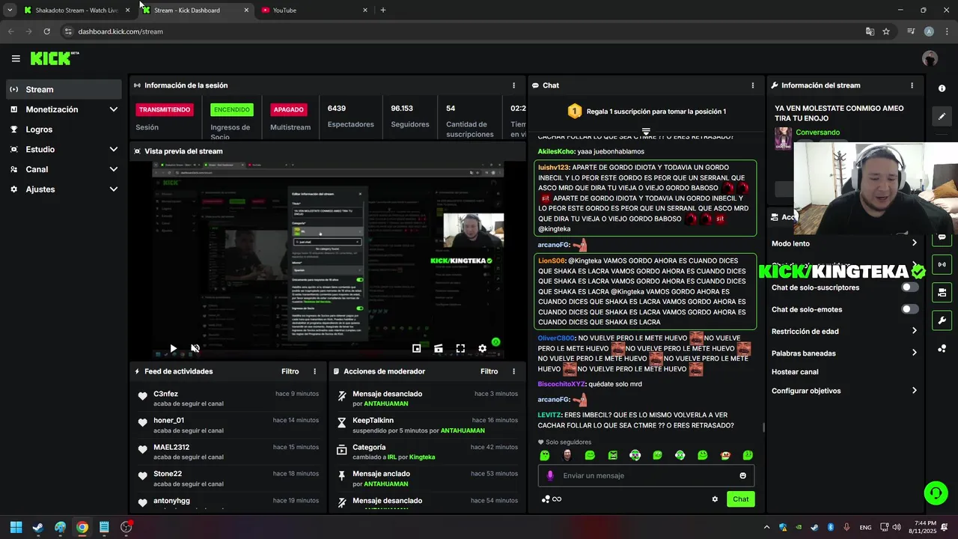Image resolution: width=958 pixels, height=539 pixels.
Task: Select the first green emote in chat bar
Action: (545, 455)
